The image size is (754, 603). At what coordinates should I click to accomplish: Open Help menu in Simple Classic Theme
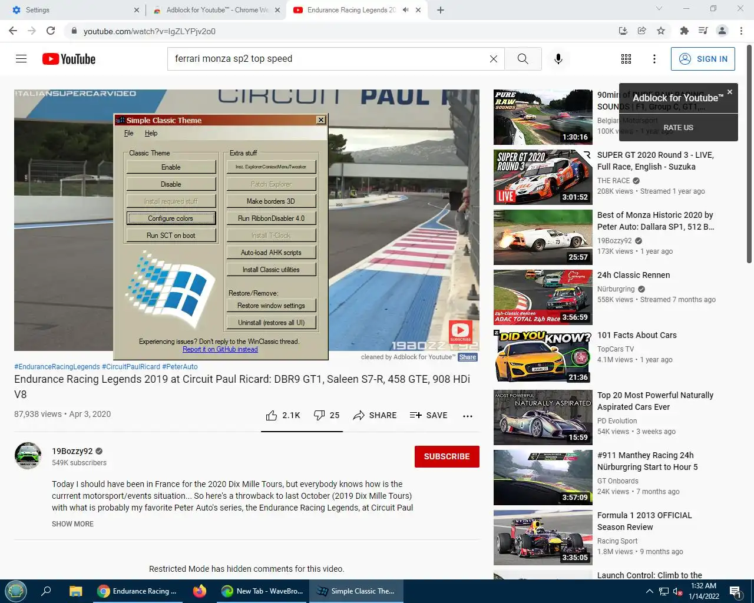click(151, 133)
